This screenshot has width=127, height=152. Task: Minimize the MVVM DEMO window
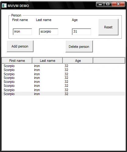pos(100,4)
